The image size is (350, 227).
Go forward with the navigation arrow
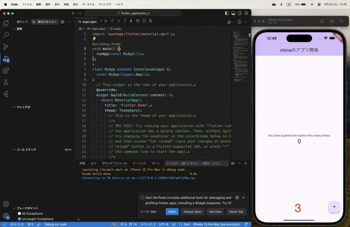[80, 13]
